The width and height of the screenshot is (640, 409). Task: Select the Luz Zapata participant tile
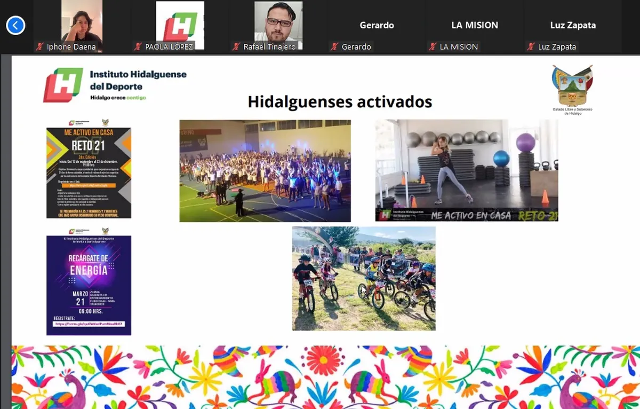tap(573, 26)
